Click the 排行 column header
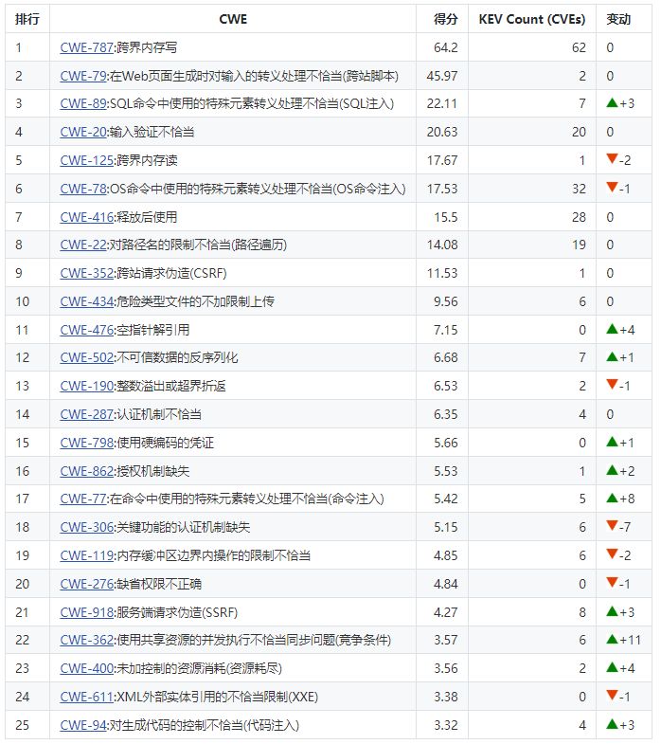 pyautogui.click(x=27, y=20)
